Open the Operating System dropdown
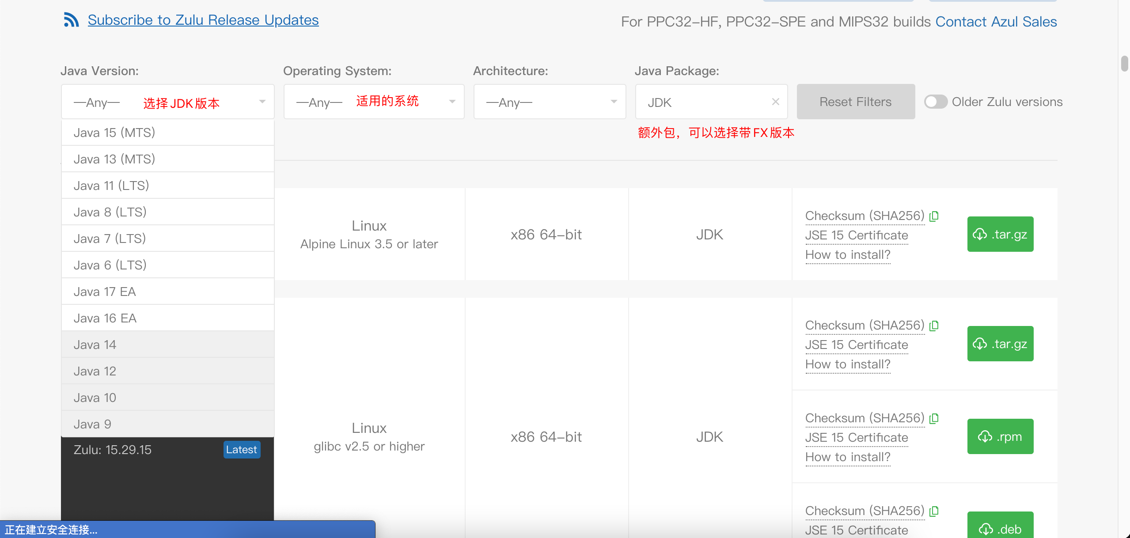The height and width of the screenshot is (538, 1130). 374,102
